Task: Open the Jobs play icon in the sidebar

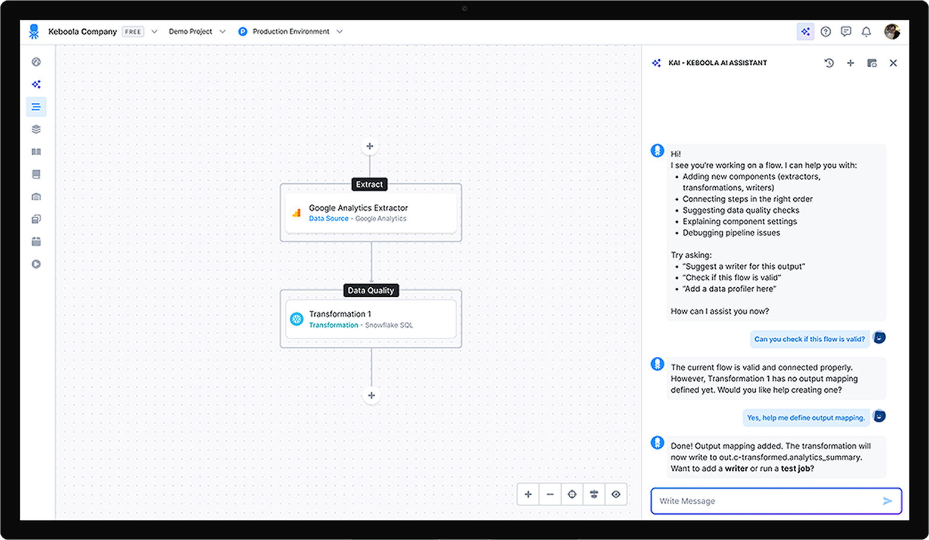Action: pos(36,264)
